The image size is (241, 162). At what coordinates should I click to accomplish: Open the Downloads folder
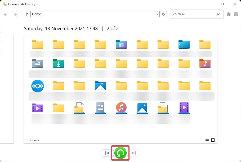coord(58,63)
